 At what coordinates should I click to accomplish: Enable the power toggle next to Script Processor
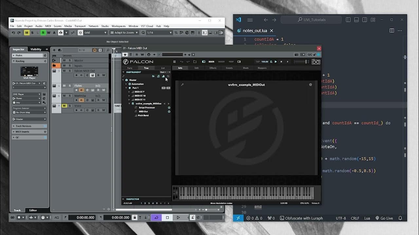pos(169,107)
